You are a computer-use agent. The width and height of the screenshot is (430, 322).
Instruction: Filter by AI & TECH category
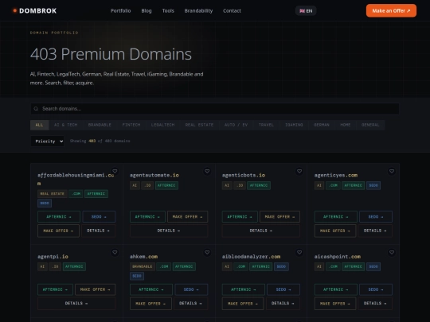tap(66, 125)
